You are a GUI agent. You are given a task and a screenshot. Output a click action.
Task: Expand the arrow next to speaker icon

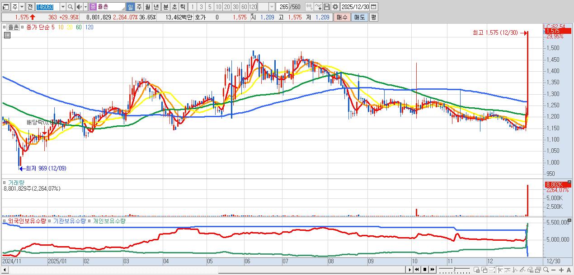pyautogui.click(x=85, y=7)
